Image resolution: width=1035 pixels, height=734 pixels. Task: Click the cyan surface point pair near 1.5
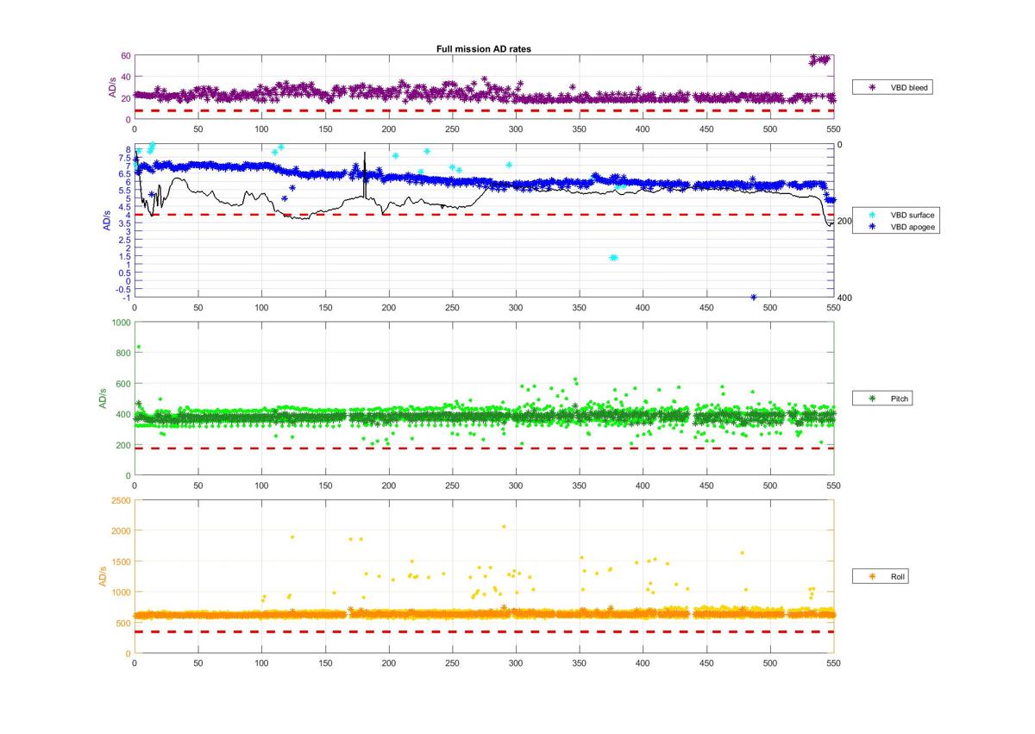point(613,258)
